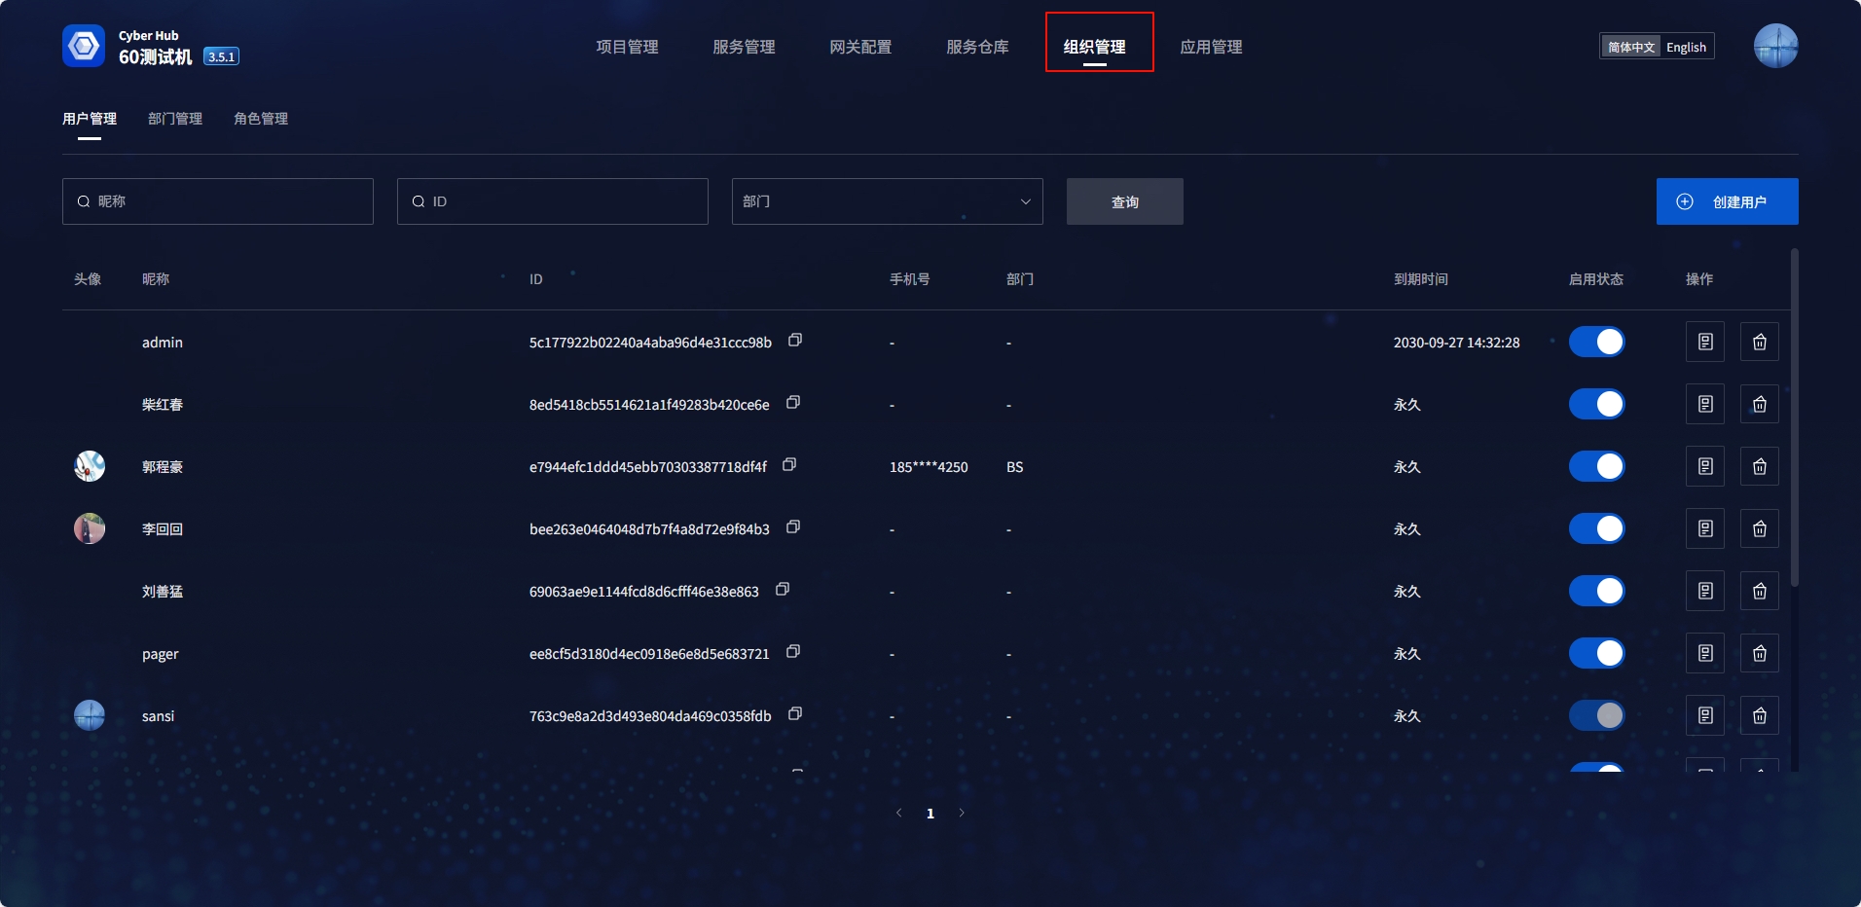
Task: Go to previous page arrow
Action: (x=898, y=813)
